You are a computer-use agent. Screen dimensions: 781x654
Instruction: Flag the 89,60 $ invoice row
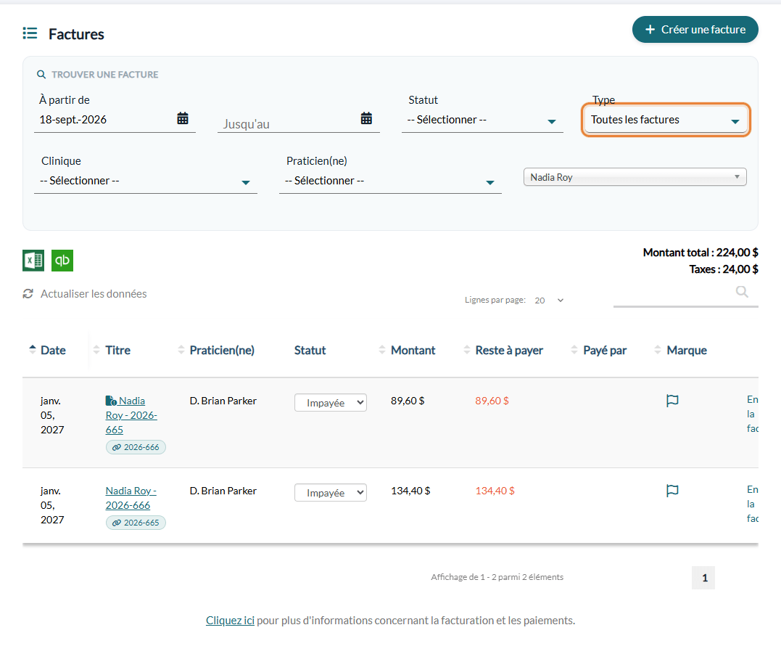point(672,401)
